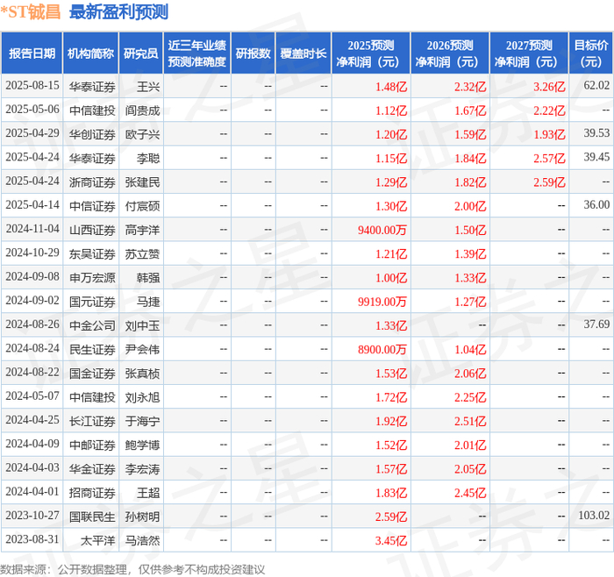Click institution 国金证券
Viewport: 614px width, 577px height.
click(x=92, y=373)
